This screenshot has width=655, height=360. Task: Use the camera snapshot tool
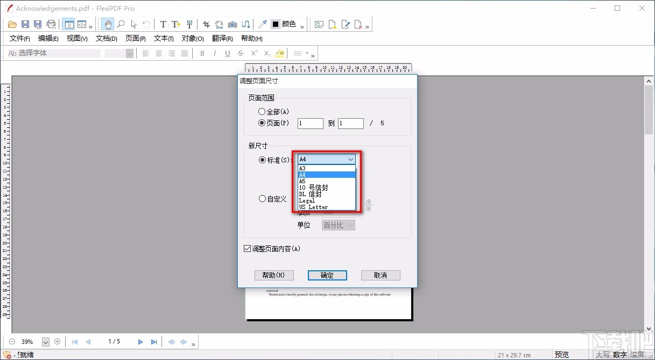[232, 24]
